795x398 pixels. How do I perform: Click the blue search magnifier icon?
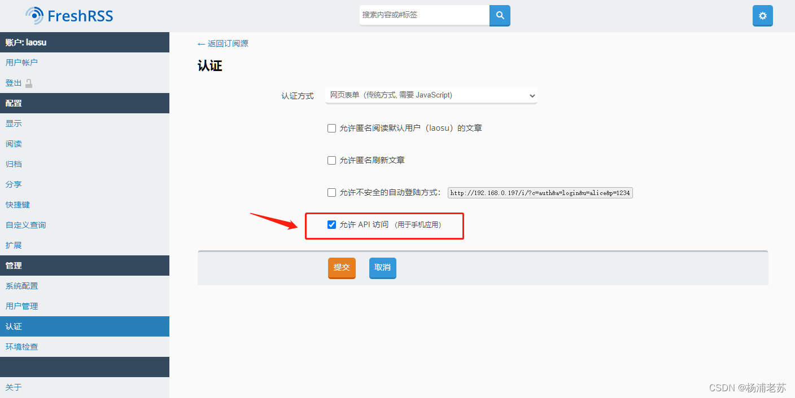pyautogui.click(x=499, y=15)
